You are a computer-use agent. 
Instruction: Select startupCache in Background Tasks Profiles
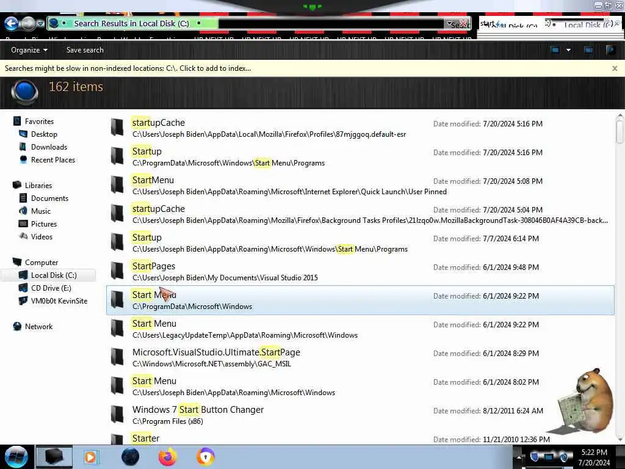click(x=360, y=214)
